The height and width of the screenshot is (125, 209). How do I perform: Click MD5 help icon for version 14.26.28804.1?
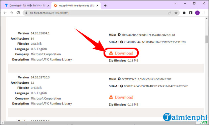[119, 35]
